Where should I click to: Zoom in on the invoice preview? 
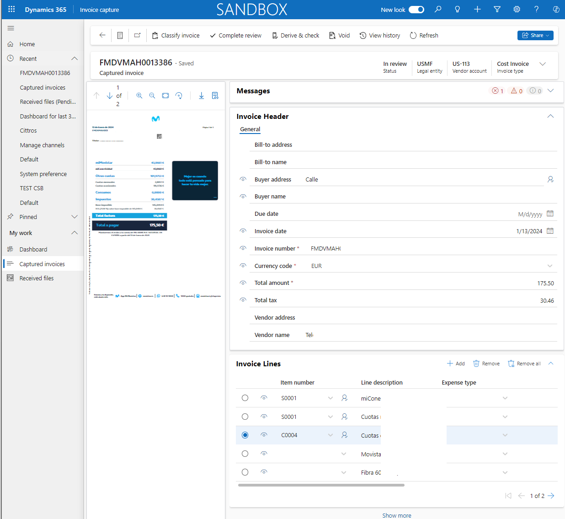pos(139,95)
